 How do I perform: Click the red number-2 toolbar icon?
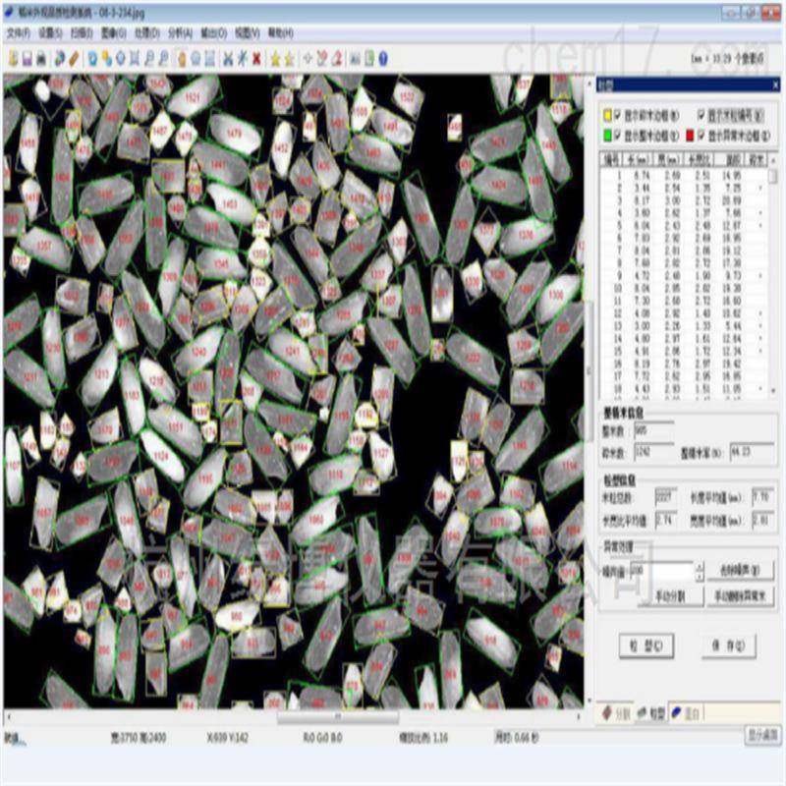(337, 59)
